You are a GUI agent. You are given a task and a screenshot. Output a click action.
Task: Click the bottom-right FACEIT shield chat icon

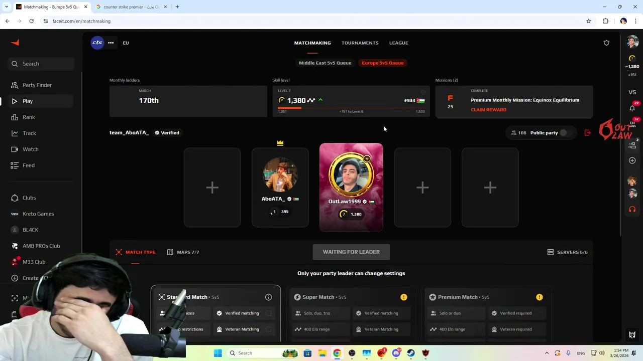pyautogui.click(x=632, y=335)
